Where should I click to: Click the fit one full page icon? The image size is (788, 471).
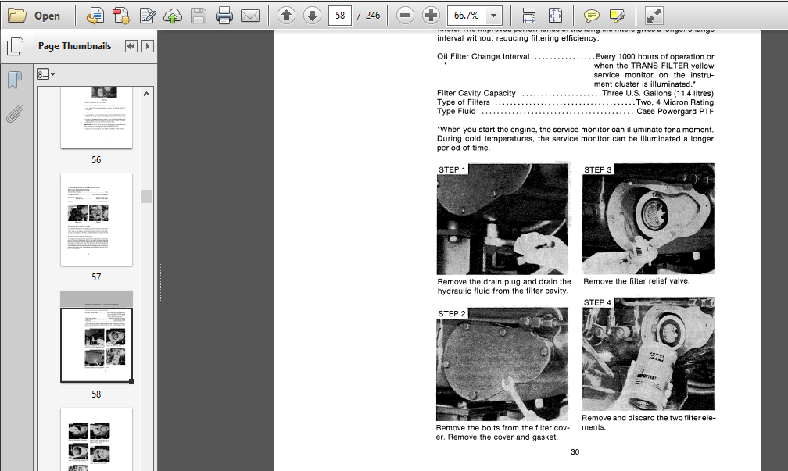click(x=555, y=16)
